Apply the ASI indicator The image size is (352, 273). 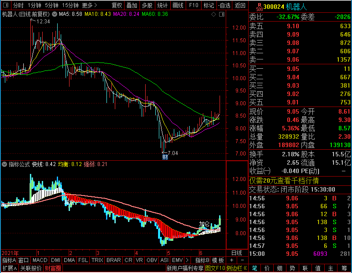click(164, 260)
